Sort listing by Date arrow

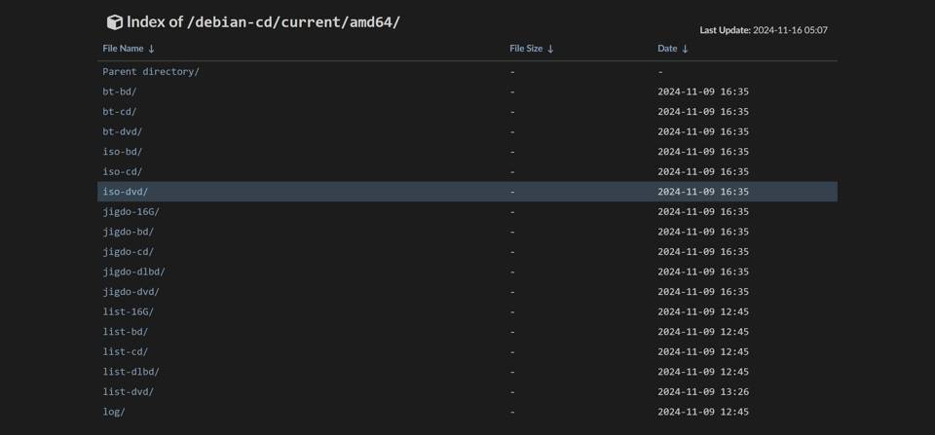point(686,49)
